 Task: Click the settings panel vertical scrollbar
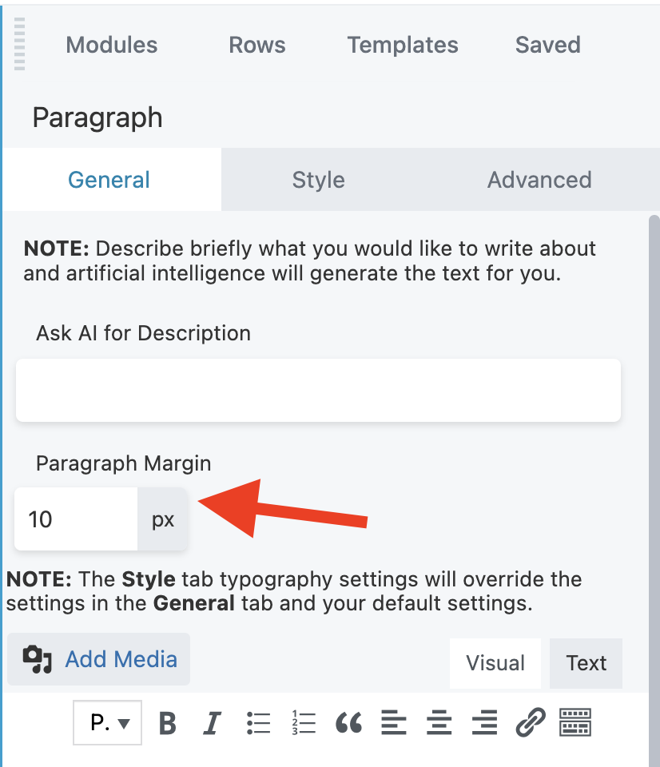pyautogui.click(x=654, y=399)
